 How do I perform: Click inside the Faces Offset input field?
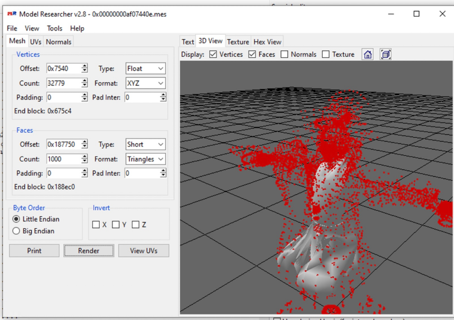pyautogui.click(x=64, y=144)
